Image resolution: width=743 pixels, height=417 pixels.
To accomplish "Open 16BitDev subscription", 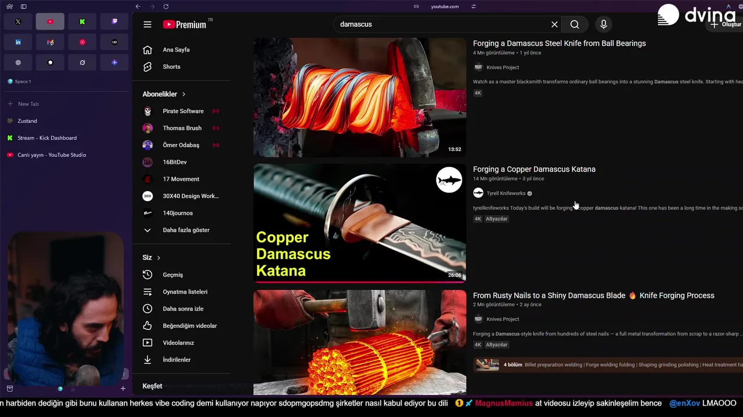I will point(182,162).
